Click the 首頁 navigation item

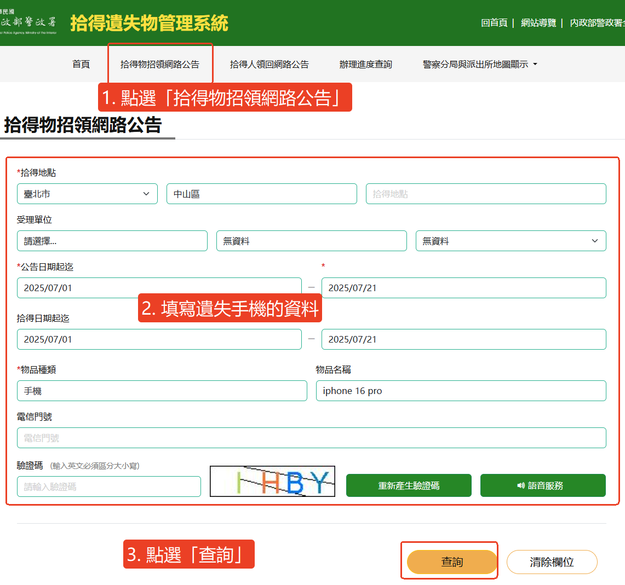pos(81,64)
